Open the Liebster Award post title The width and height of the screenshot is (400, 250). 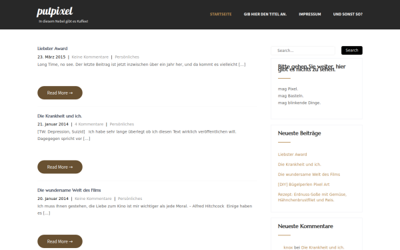[x=53, y=49]
